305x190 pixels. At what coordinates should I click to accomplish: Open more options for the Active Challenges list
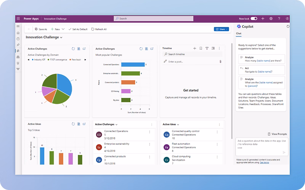click(152, 125)
